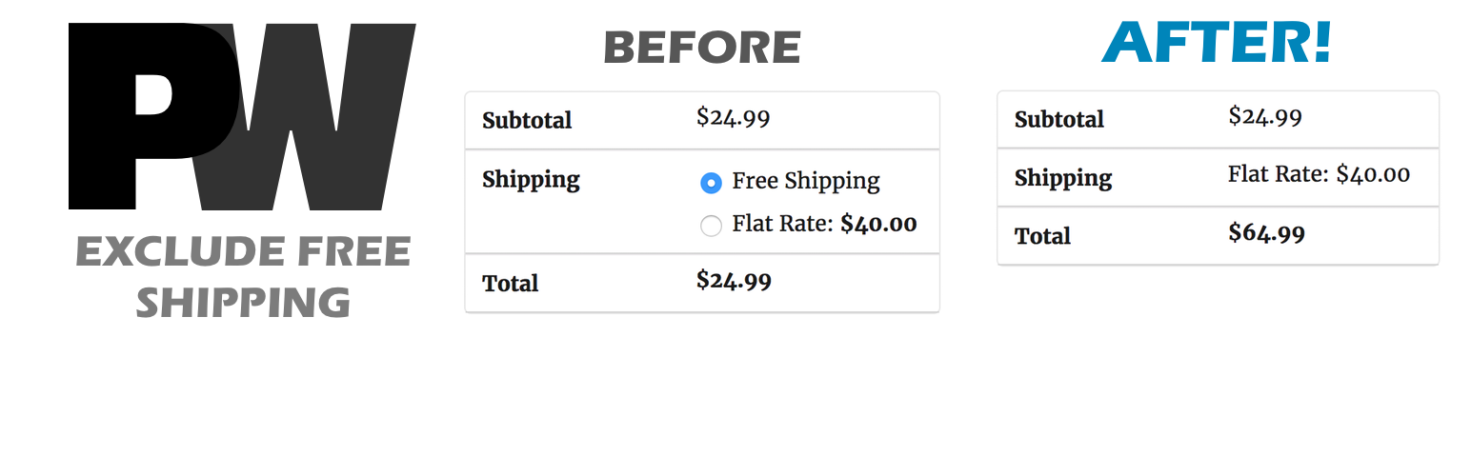
Task: Click the Subtotal label in After table
Action: click(x=1059, y=120)
